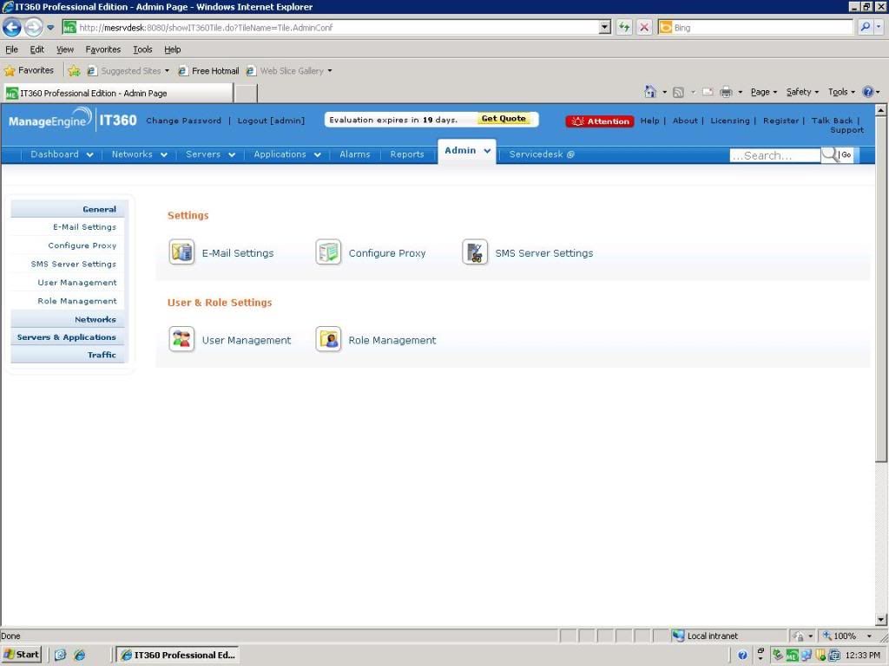Screen dimensions: 889x666
Task: Click Logout [admin] link
Action: (x=271, y=121)
